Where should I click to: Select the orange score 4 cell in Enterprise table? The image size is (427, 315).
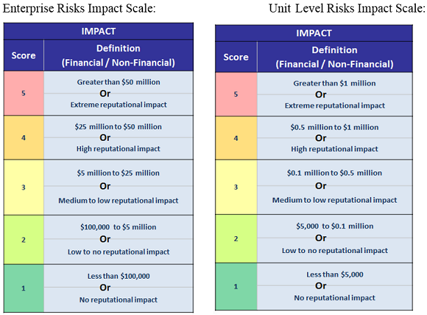[x=24, y=138]
